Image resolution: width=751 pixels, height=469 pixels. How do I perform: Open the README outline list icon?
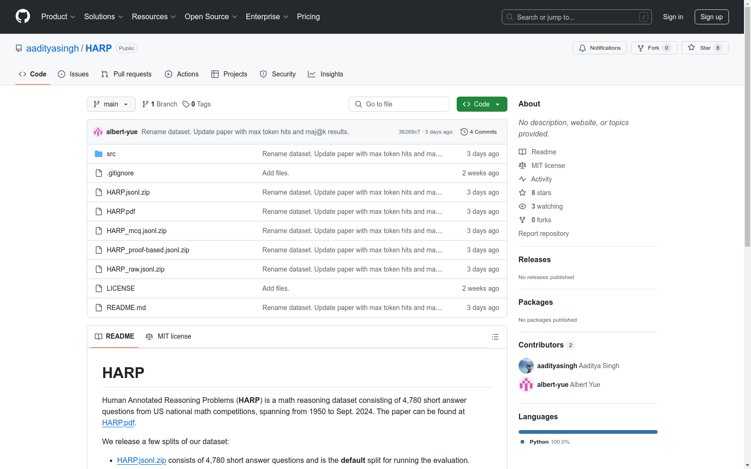click(495, 337)
